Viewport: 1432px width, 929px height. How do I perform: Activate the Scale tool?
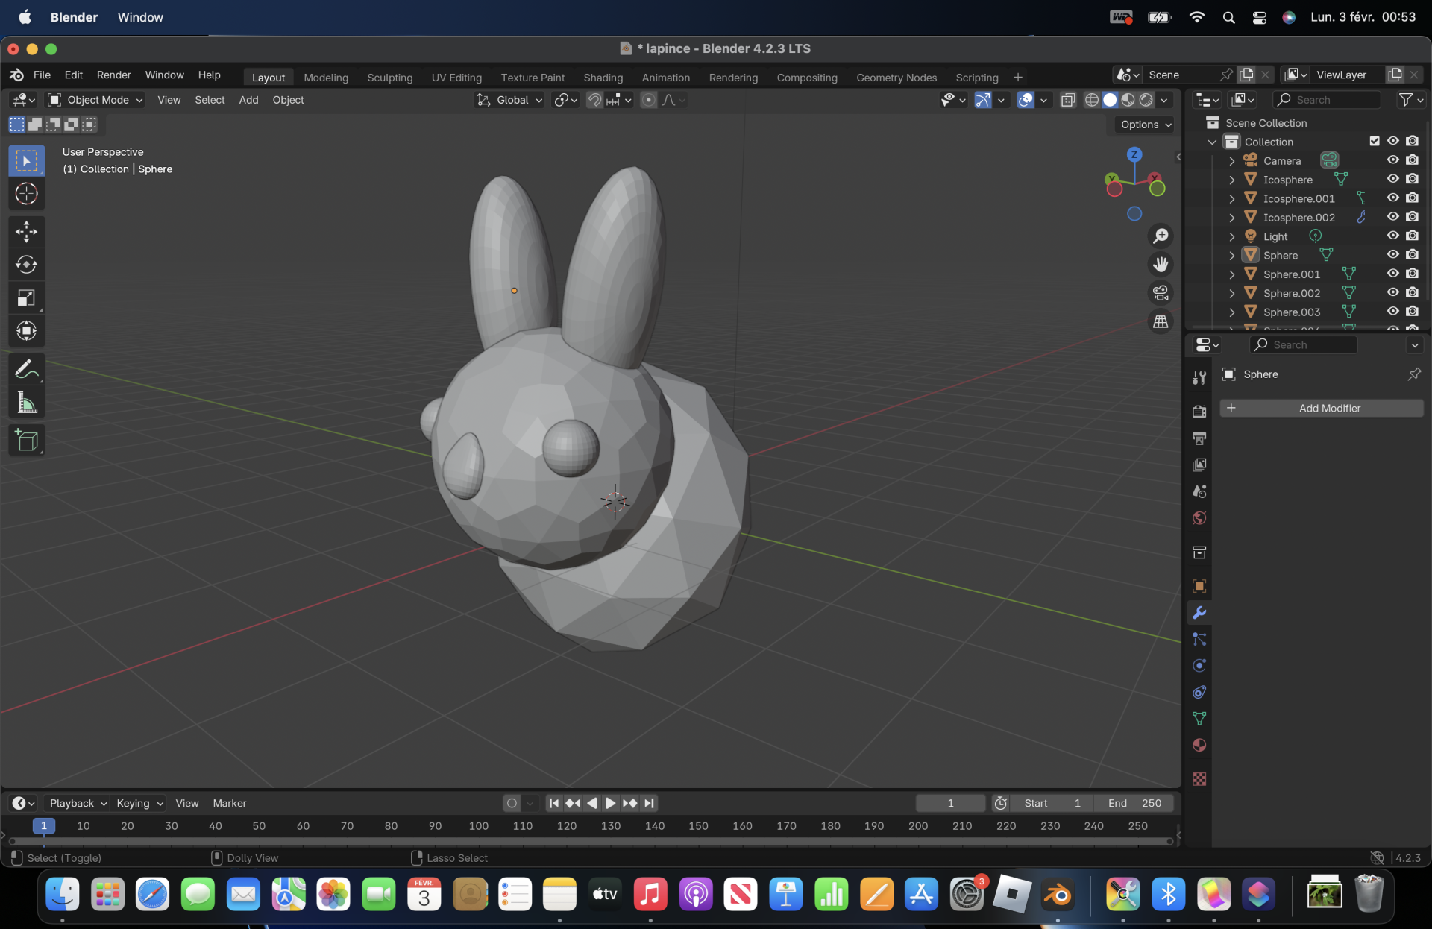26,298
